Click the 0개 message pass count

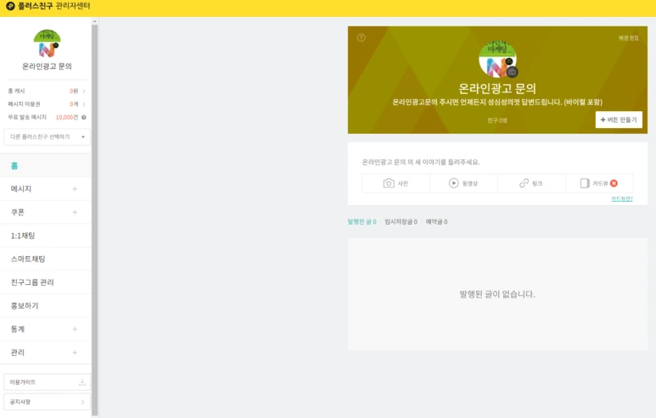74,104
